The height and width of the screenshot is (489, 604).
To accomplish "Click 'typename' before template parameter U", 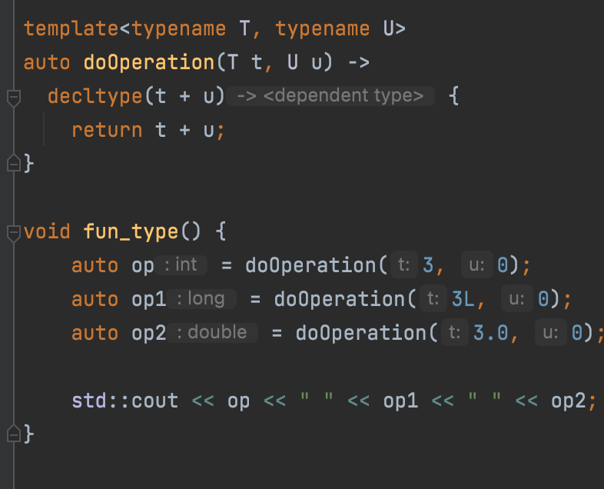I will click(x=323, y=30).
